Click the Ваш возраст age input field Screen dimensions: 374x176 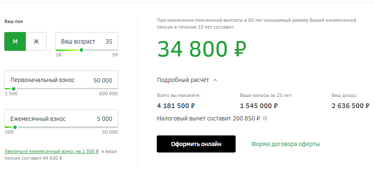coord(87,41)
